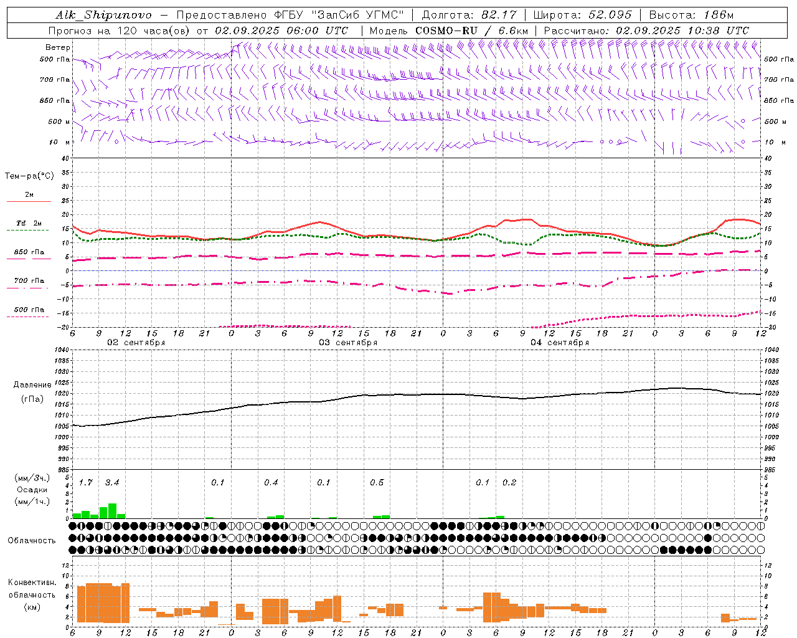Click the Облачность cloudiness label
797x638 pixels.
[32, 541]
